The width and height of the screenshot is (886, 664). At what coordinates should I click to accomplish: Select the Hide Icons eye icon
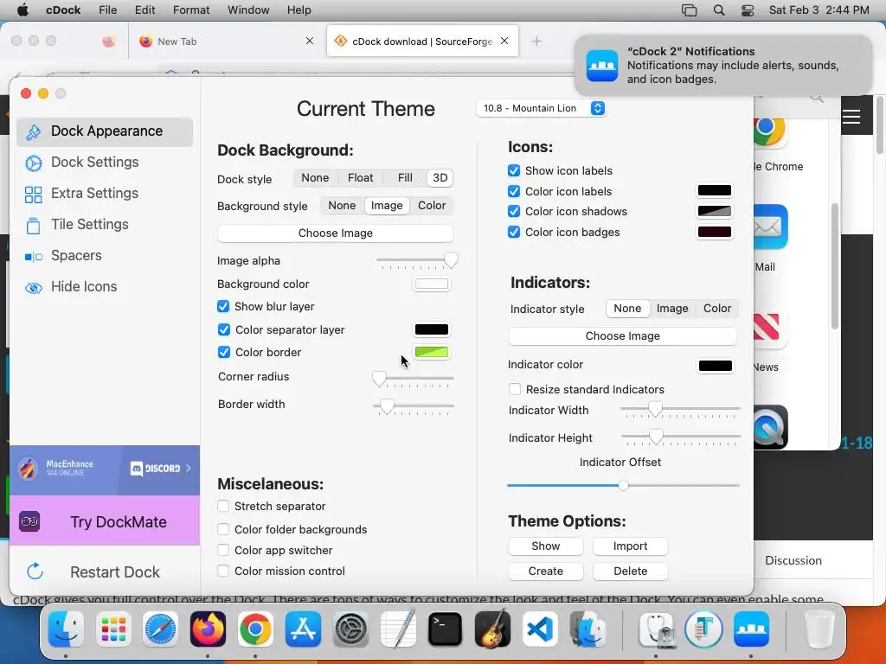pos(34,288)
